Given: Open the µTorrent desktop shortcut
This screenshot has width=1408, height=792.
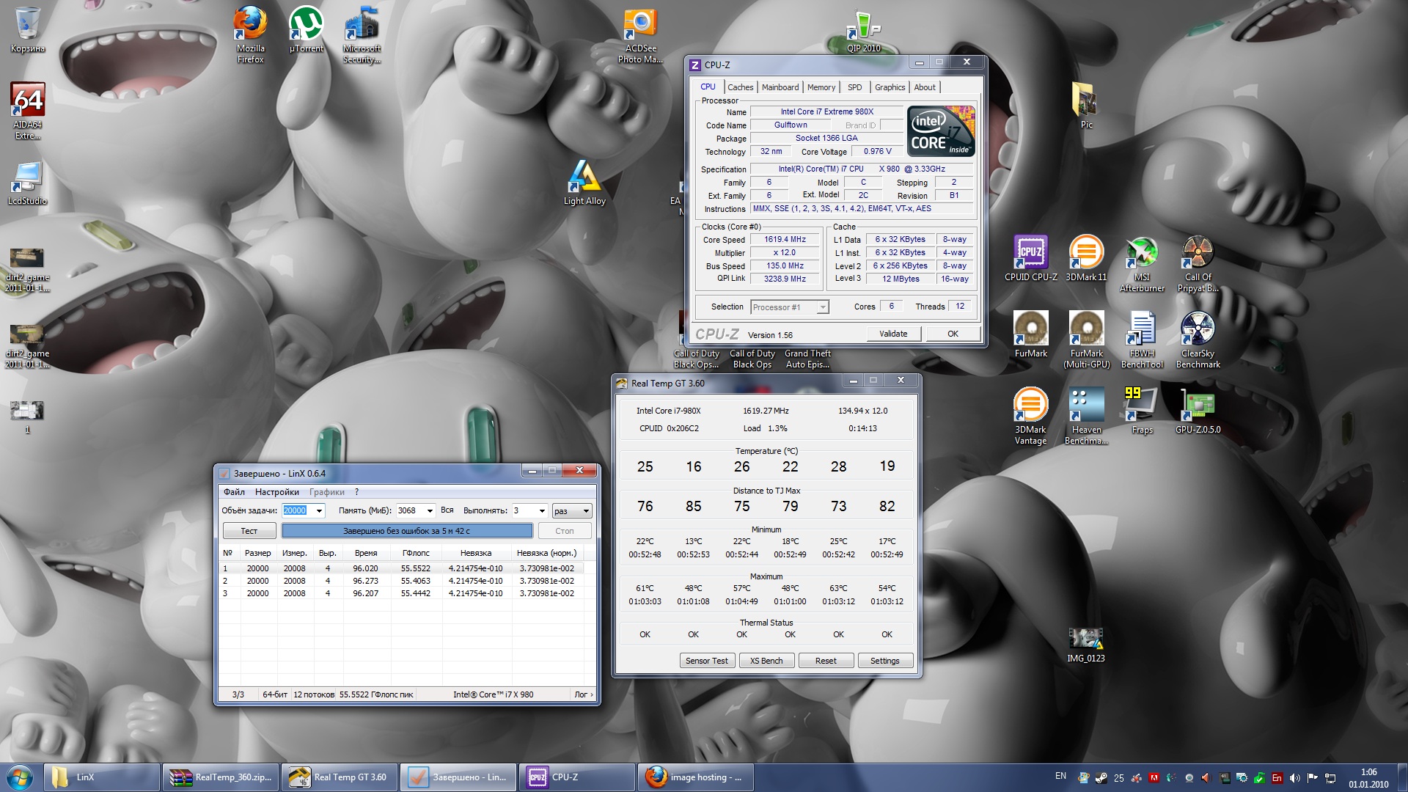Looking at the screenshot, I should (306, 29).
